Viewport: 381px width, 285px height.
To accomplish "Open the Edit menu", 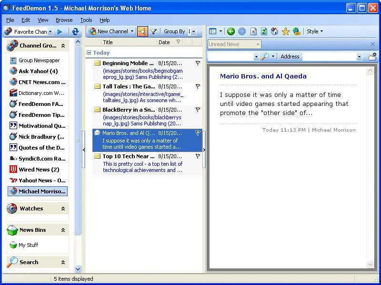I will 26,20.
